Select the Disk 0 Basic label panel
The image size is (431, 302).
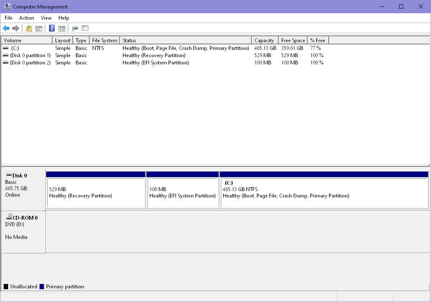23,190
